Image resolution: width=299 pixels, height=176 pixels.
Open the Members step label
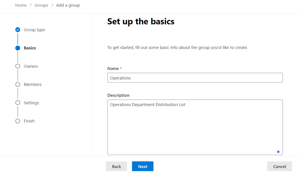tap(33, 85)
